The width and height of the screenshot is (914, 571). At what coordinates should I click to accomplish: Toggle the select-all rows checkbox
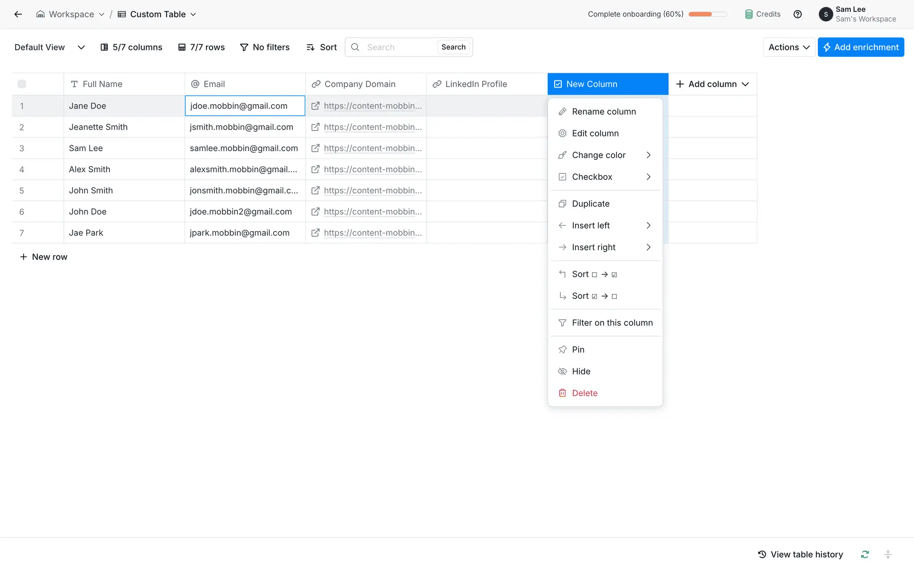22,84
